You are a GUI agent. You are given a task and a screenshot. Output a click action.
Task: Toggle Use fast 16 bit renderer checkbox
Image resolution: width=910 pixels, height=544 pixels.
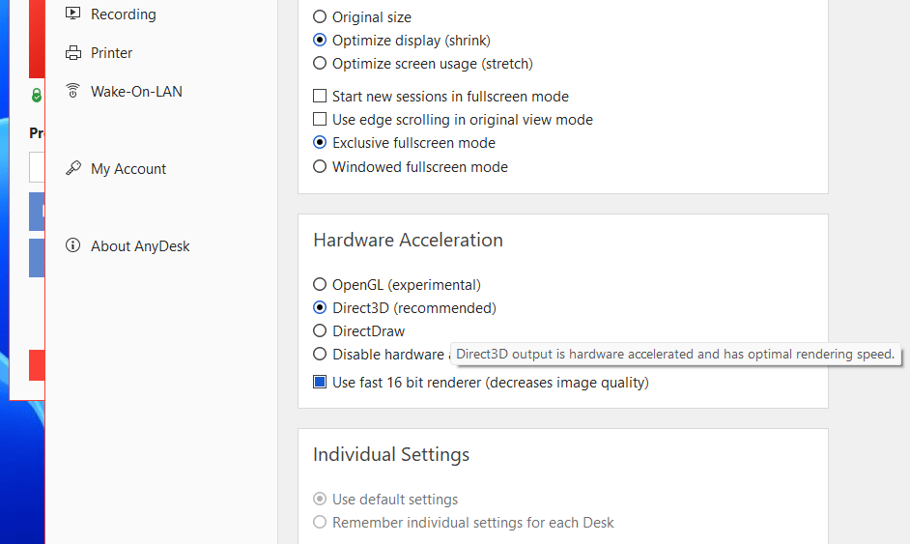click(320, 382)
